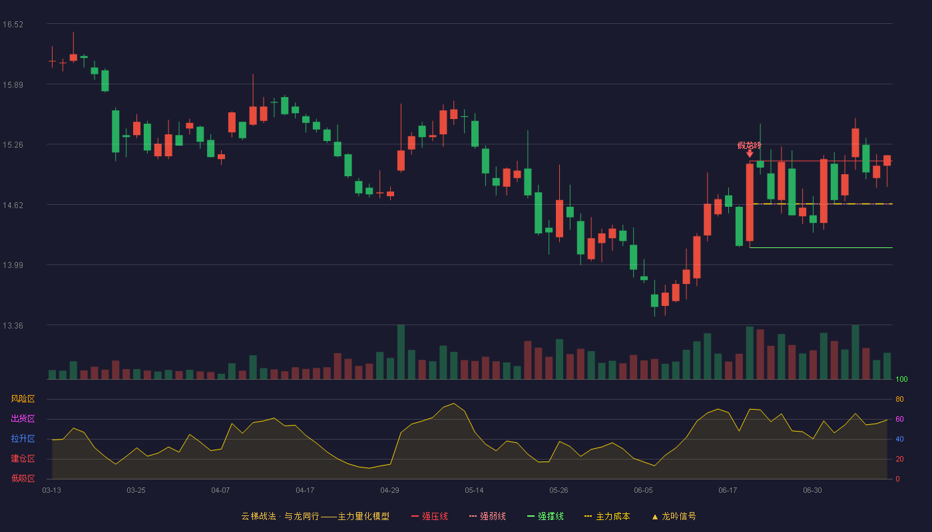
Task: Click the 假龙吟 red arrow marker
Action: point(750,154)
